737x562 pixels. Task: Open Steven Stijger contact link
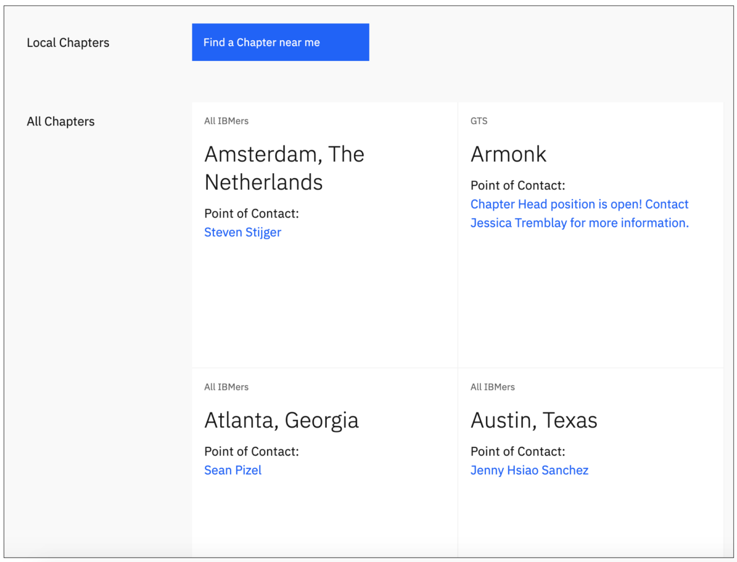pyautogui.click(x=243, y=232)
